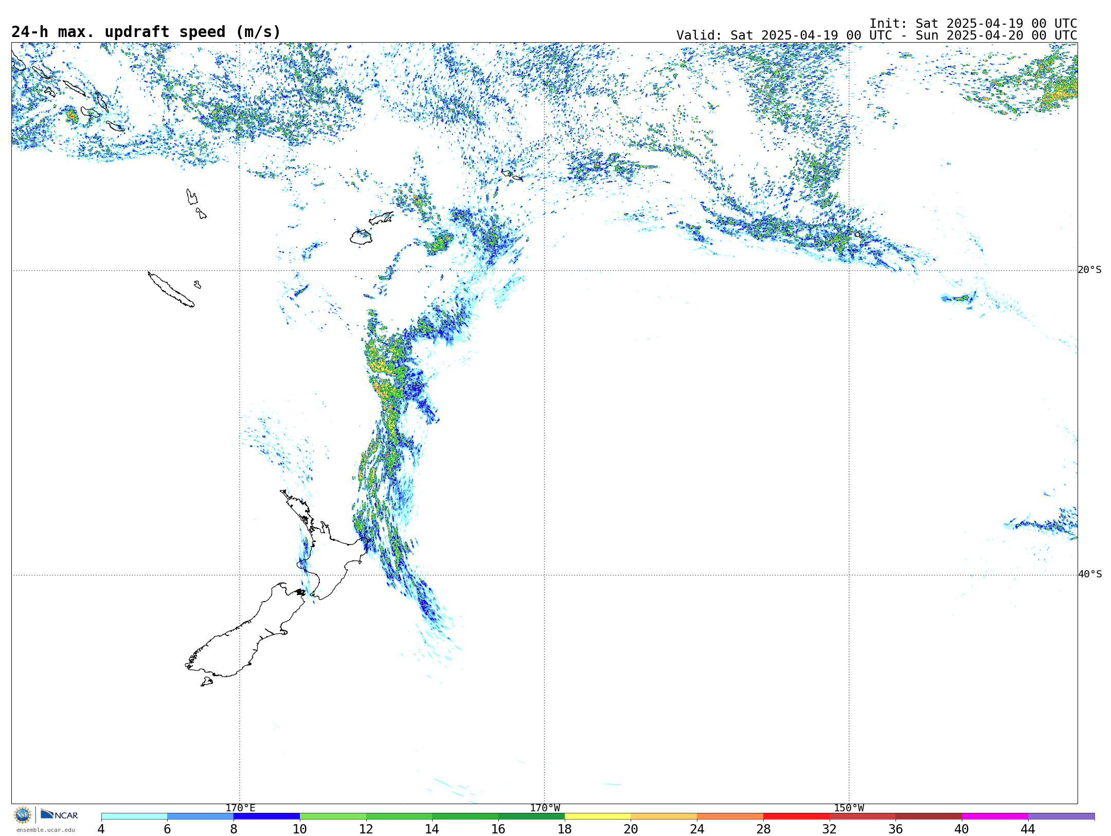Image resolution: width=1111 pixels, height=836 pixels.
Task: Click the colorbar tick label 10
Action: 300,829
